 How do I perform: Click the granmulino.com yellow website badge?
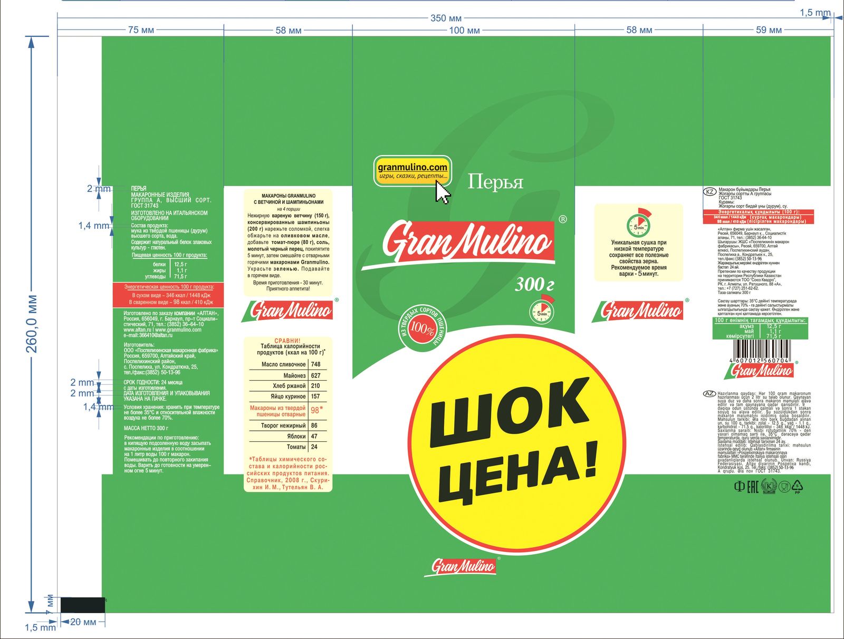pyautogui.click(x=413, y=171)
